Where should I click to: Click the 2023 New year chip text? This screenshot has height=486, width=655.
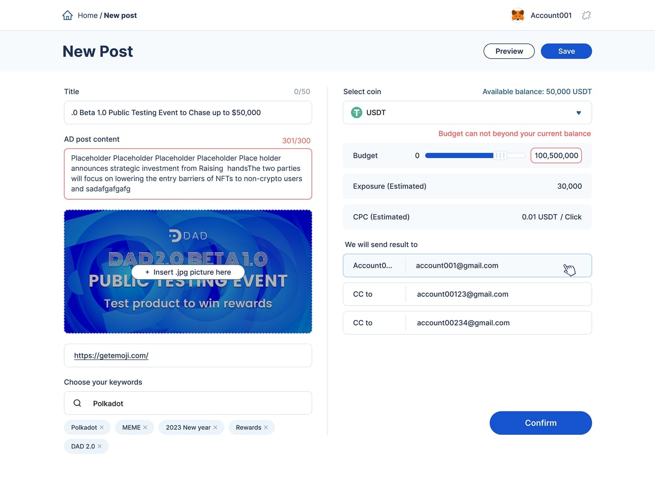pos(188,427)
